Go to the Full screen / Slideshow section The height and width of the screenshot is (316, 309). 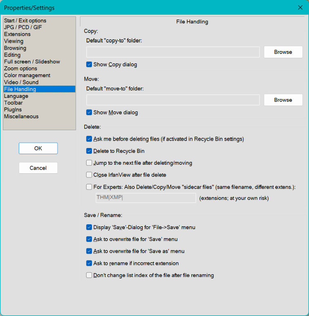coord(32,62)
